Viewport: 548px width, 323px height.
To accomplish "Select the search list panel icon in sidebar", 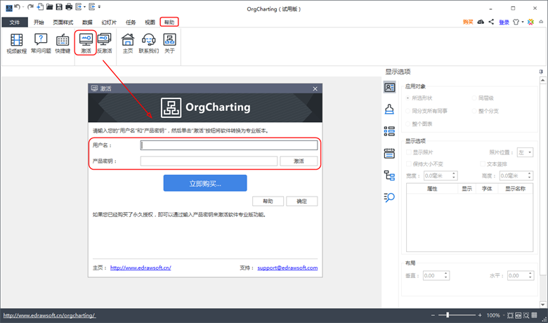I will click(389, 197).
